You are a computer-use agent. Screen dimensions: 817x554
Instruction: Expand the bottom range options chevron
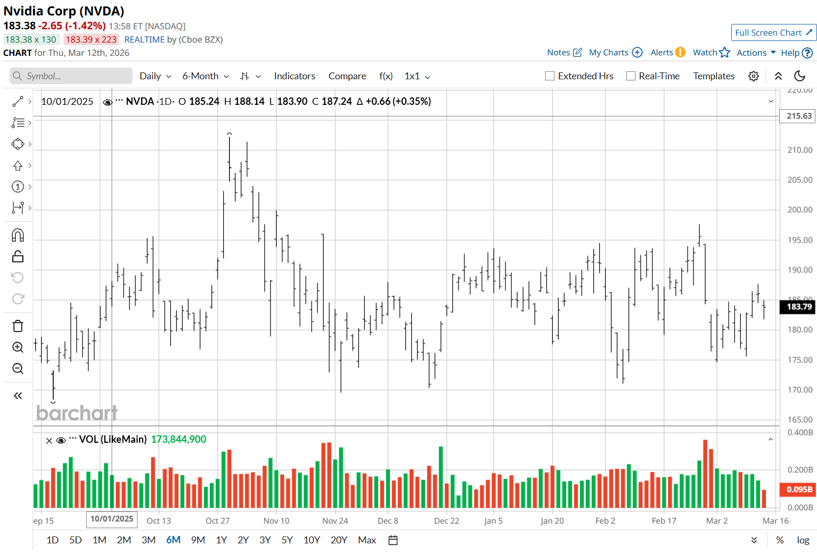(x=754, y=540)
